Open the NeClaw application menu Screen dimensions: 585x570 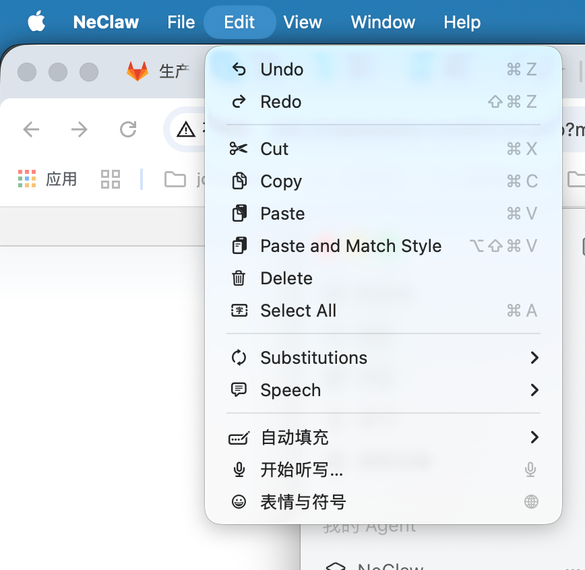106,22
